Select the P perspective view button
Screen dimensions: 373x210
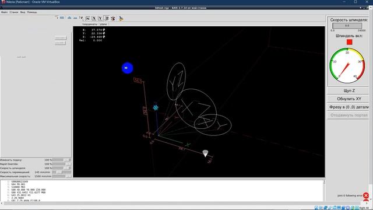[107, 18]
